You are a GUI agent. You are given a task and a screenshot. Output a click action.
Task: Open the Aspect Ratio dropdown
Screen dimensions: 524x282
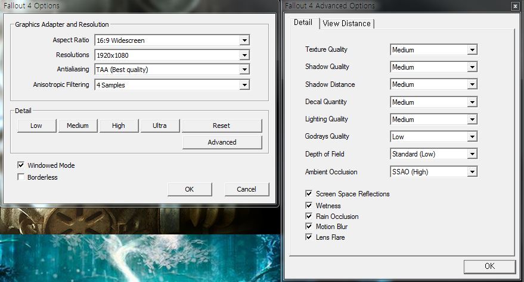click(172, 40)
